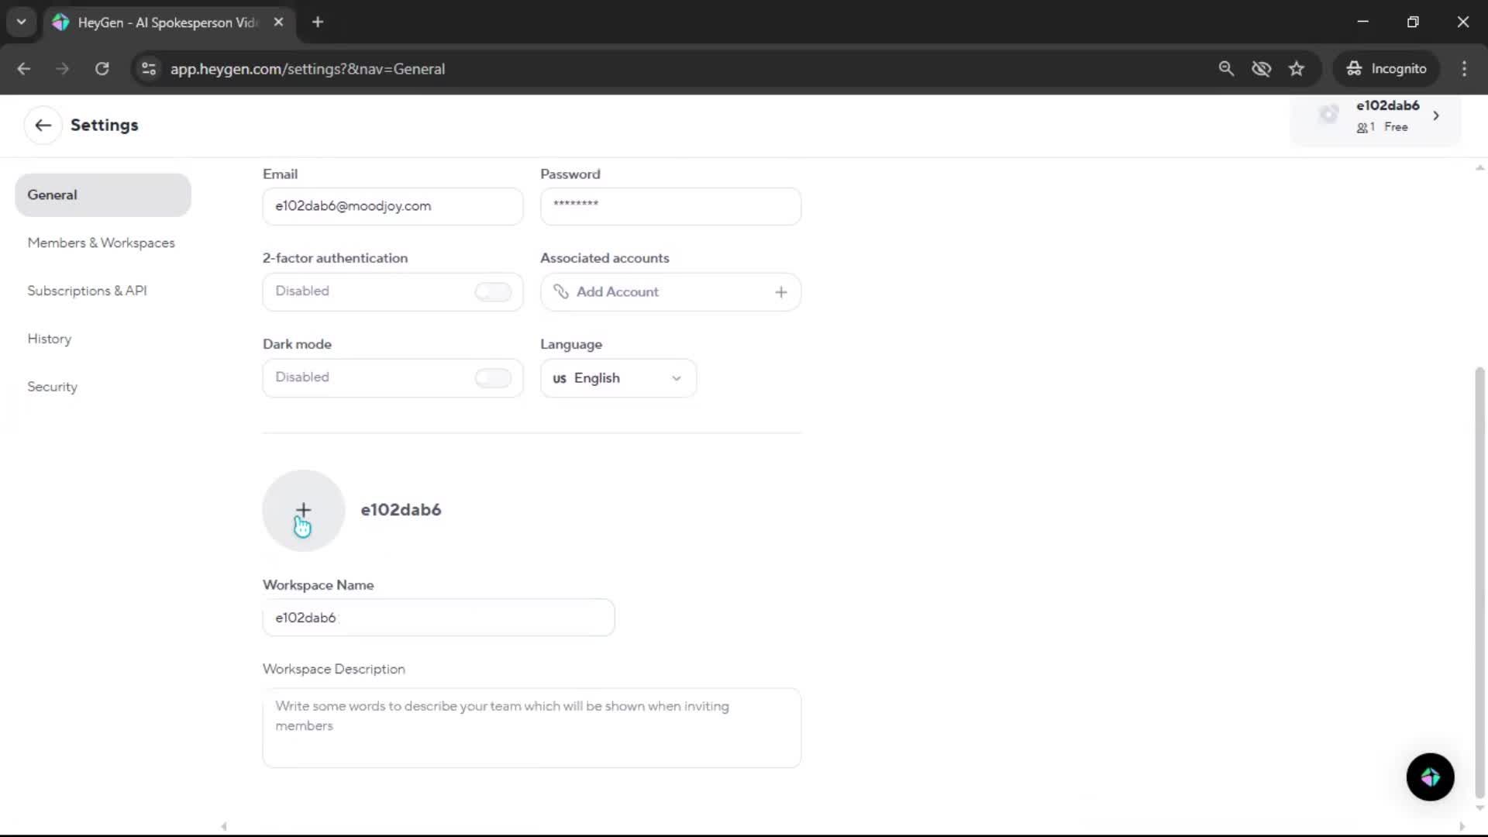The height and width of the screenshot is (837, 1488).
Task: Click the browser zoom magnifier icon
Action: tap(1226, 69)
